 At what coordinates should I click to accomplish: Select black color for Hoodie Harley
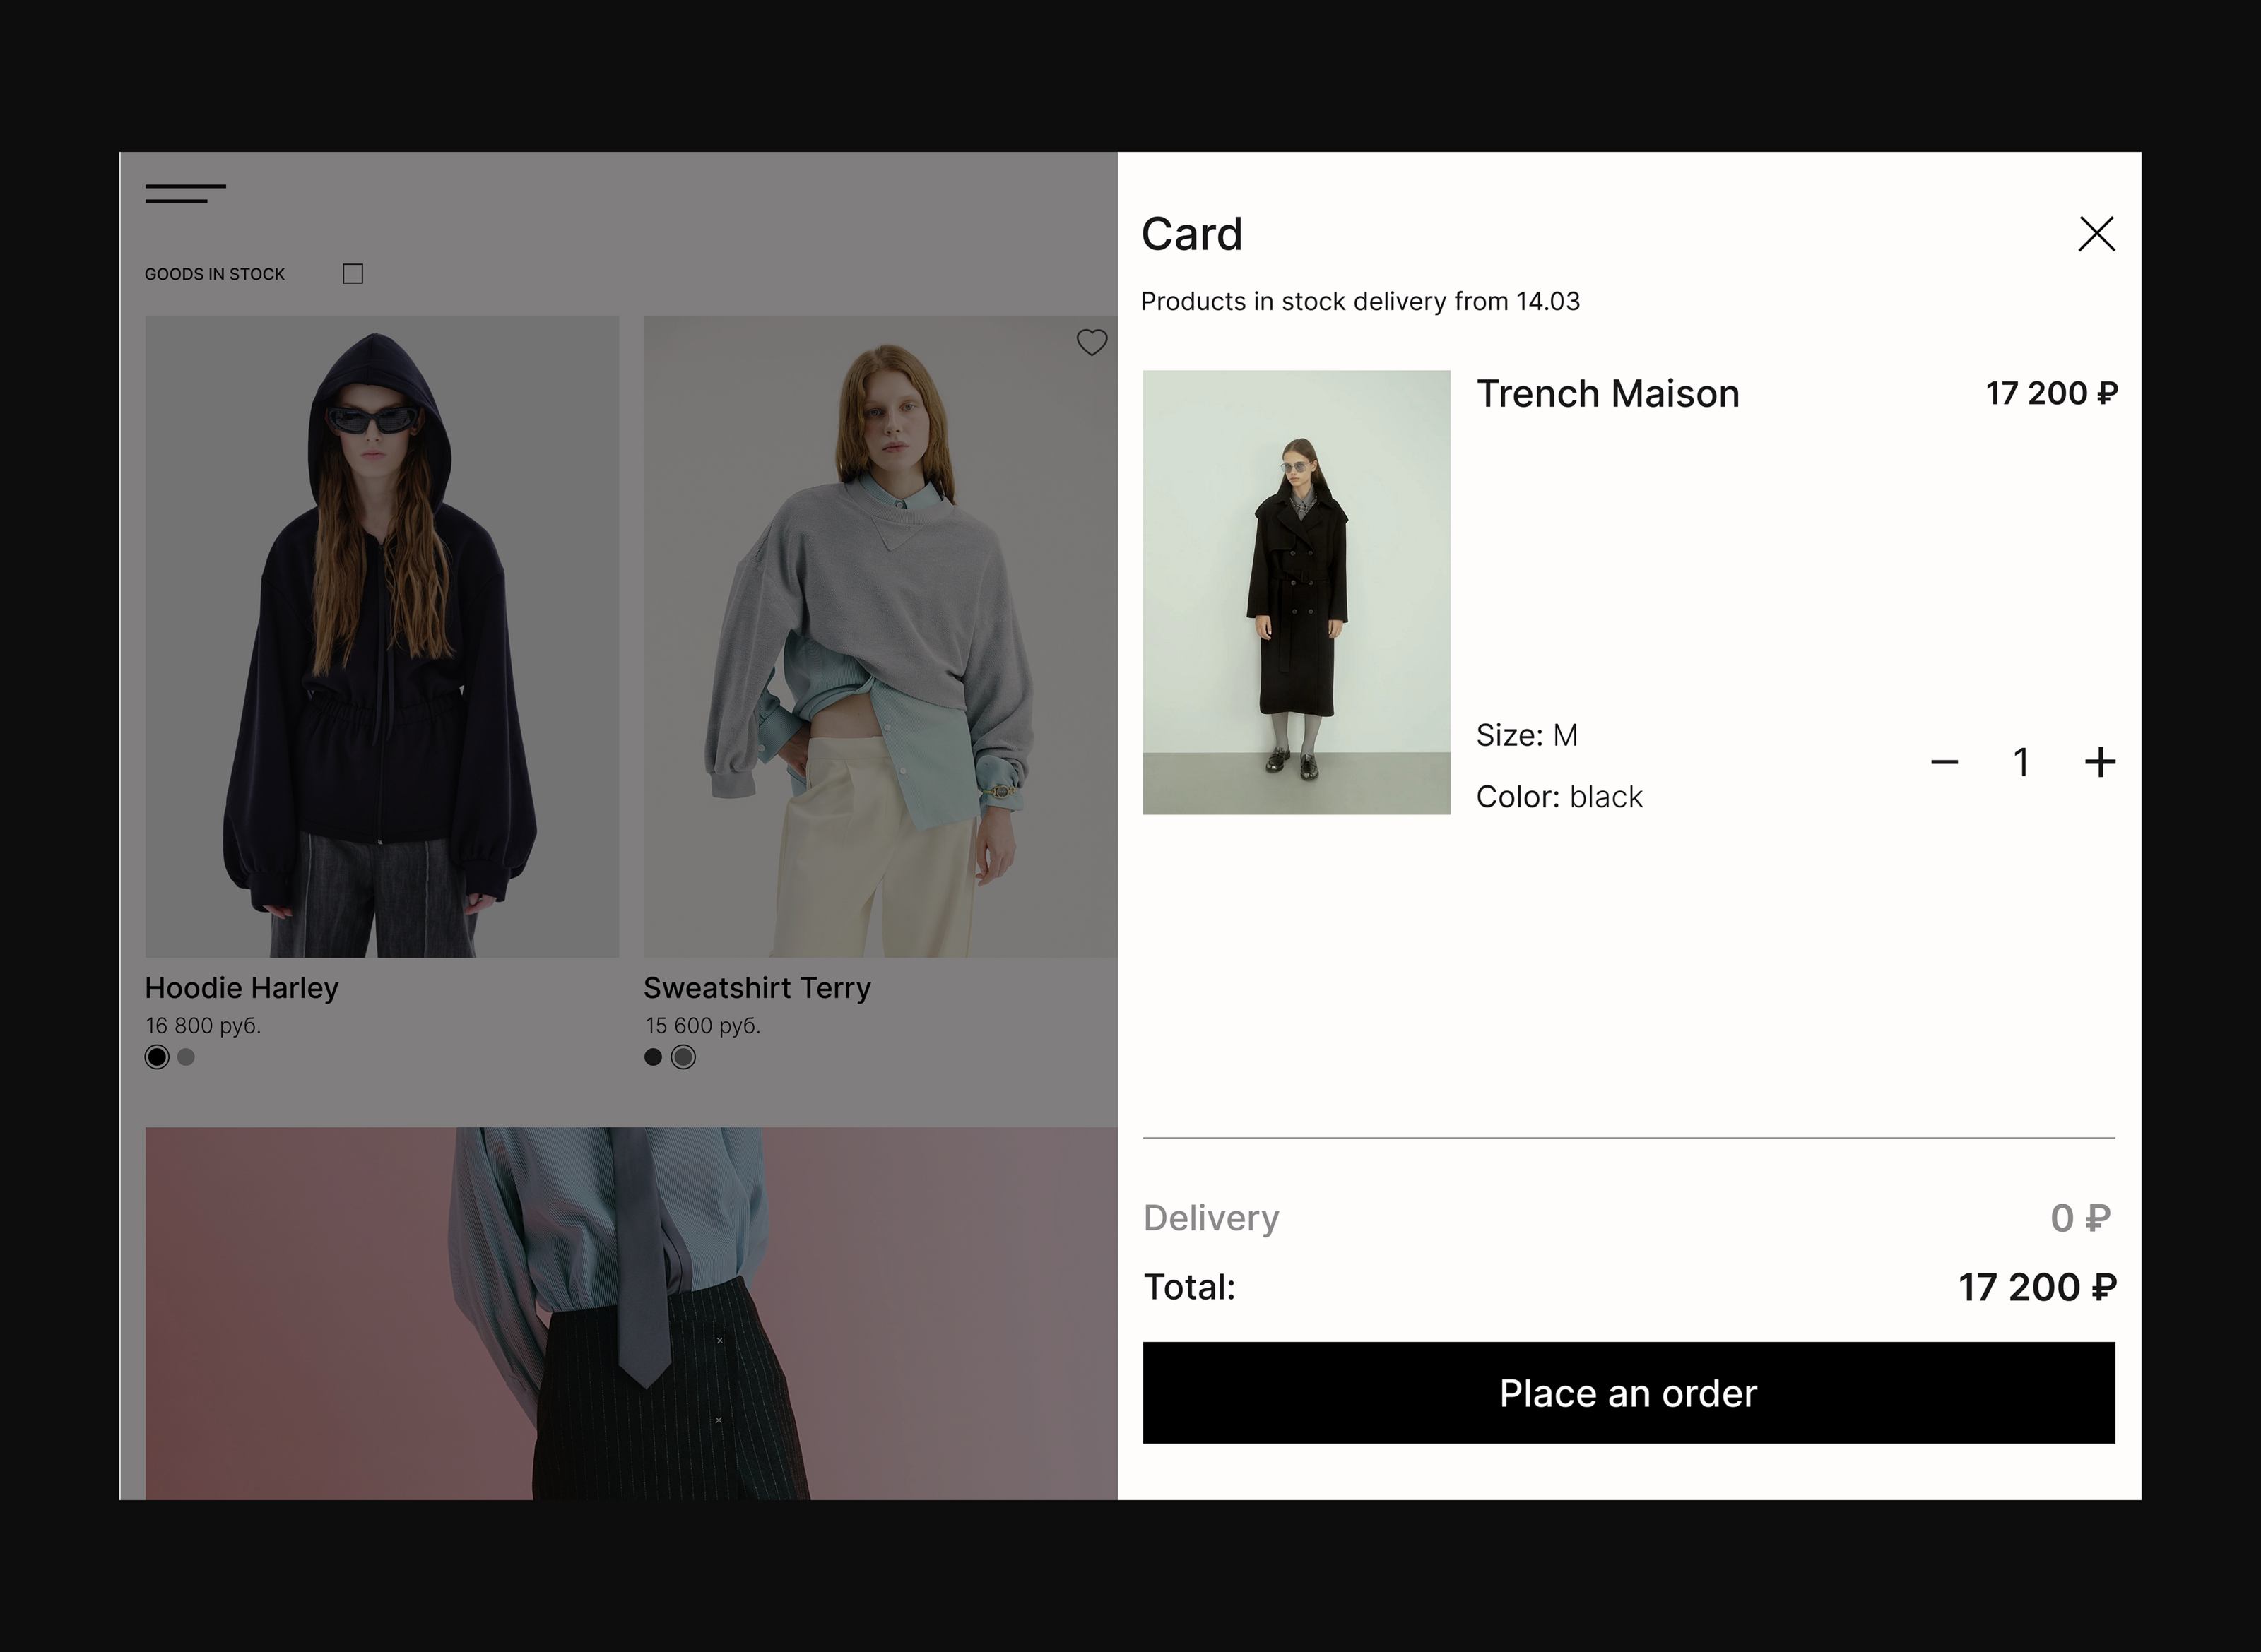point(157,1057)
